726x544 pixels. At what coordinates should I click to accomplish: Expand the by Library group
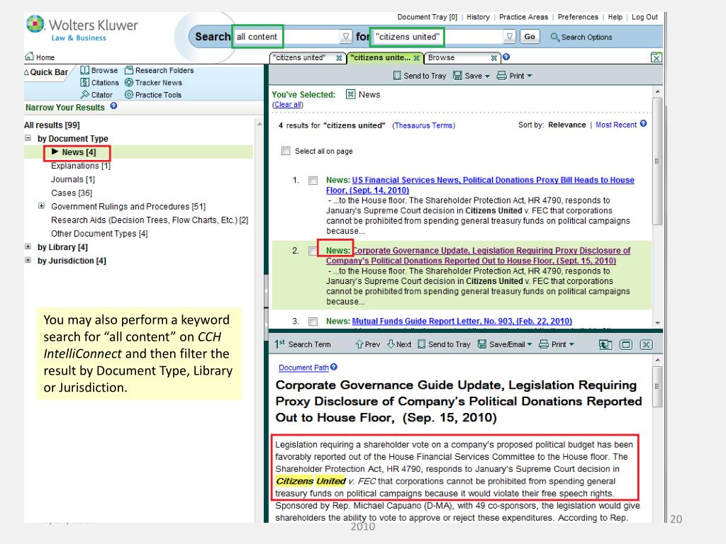(x=28, y=246)
